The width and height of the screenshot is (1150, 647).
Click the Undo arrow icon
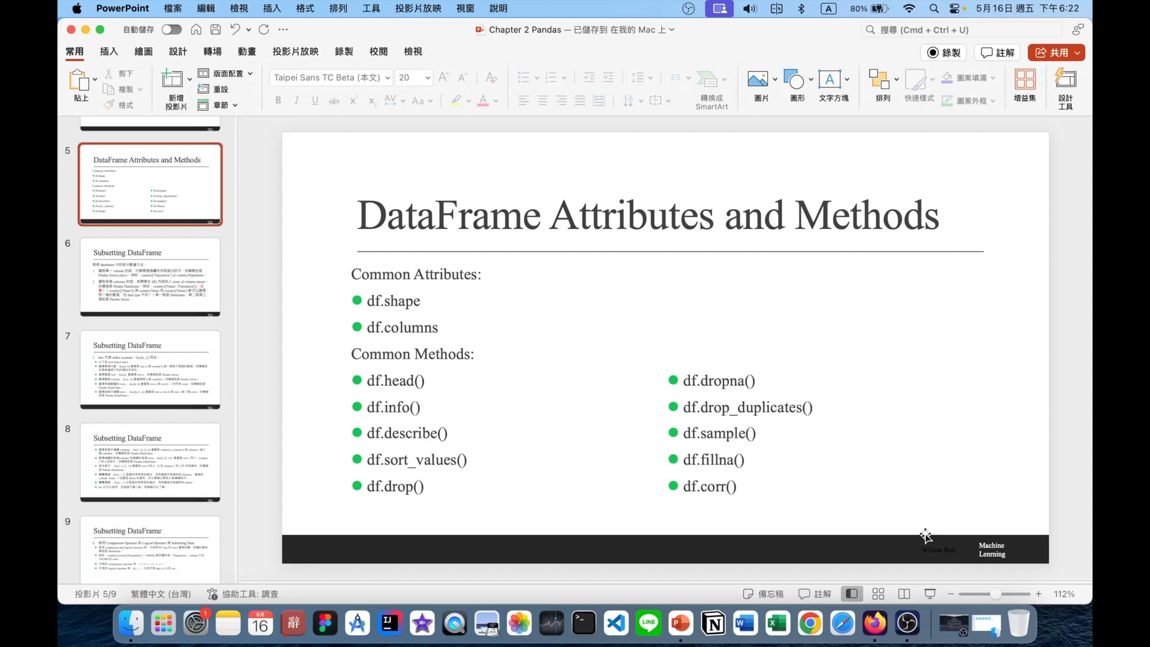(x=235, y=29)
